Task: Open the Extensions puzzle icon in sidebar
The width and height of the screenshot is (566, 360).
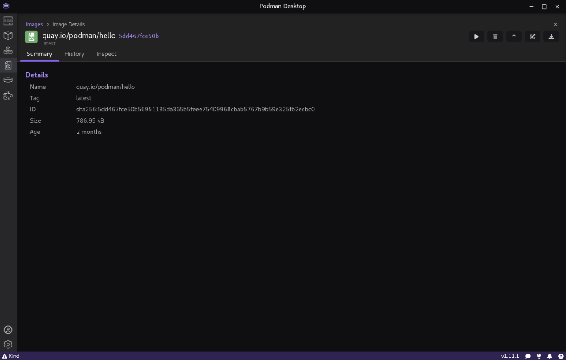Action: pyautogui.click(x=8, y=95)
